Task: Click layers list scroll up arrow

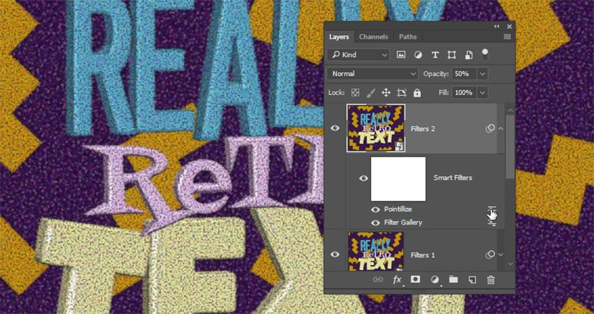Action: (511, 110)
